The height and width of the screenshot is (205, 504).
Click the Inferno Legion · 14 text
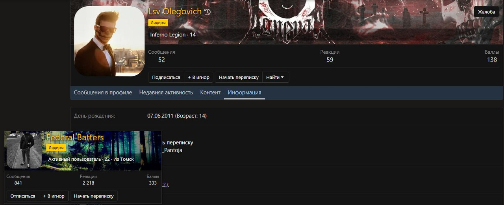point(173,34)
